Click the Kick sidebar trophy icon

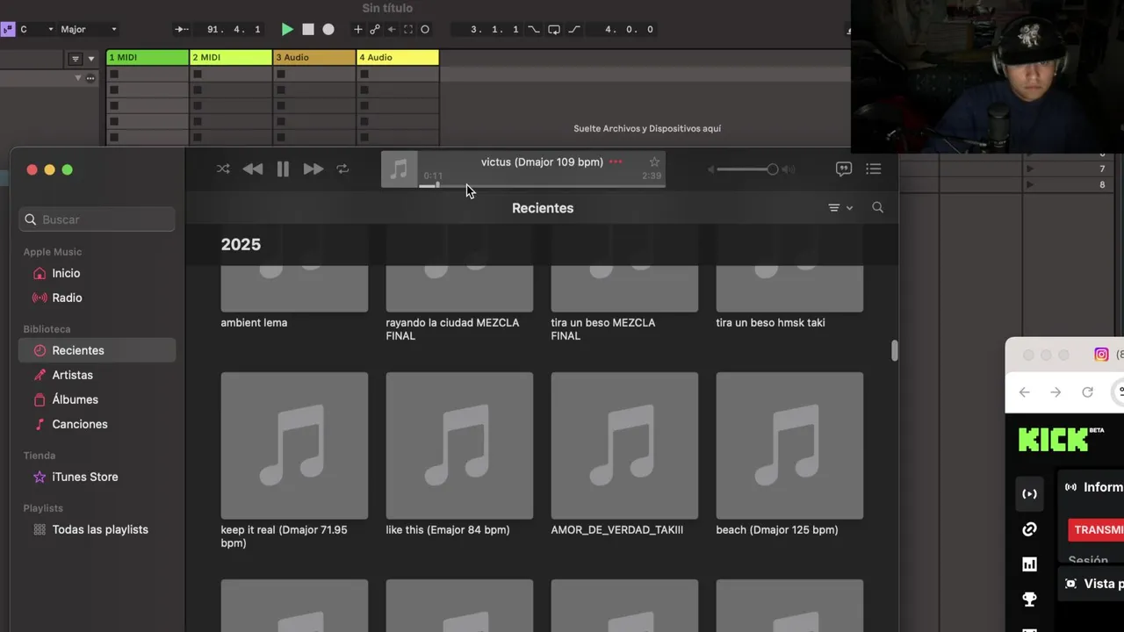pyautogui.click(x=1029, y=600)
